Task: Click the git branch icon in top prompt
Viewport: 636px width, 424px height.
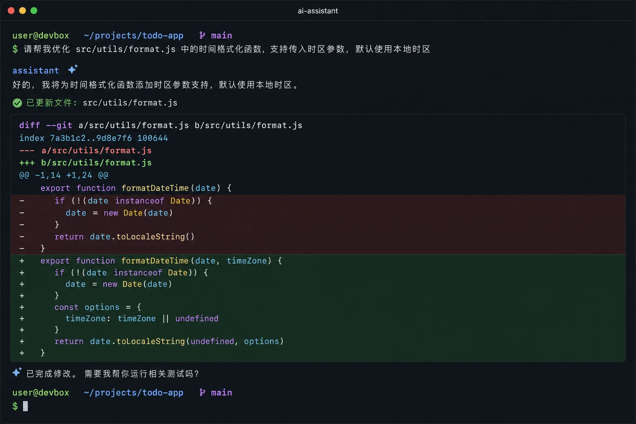Action: pos(202,36)
